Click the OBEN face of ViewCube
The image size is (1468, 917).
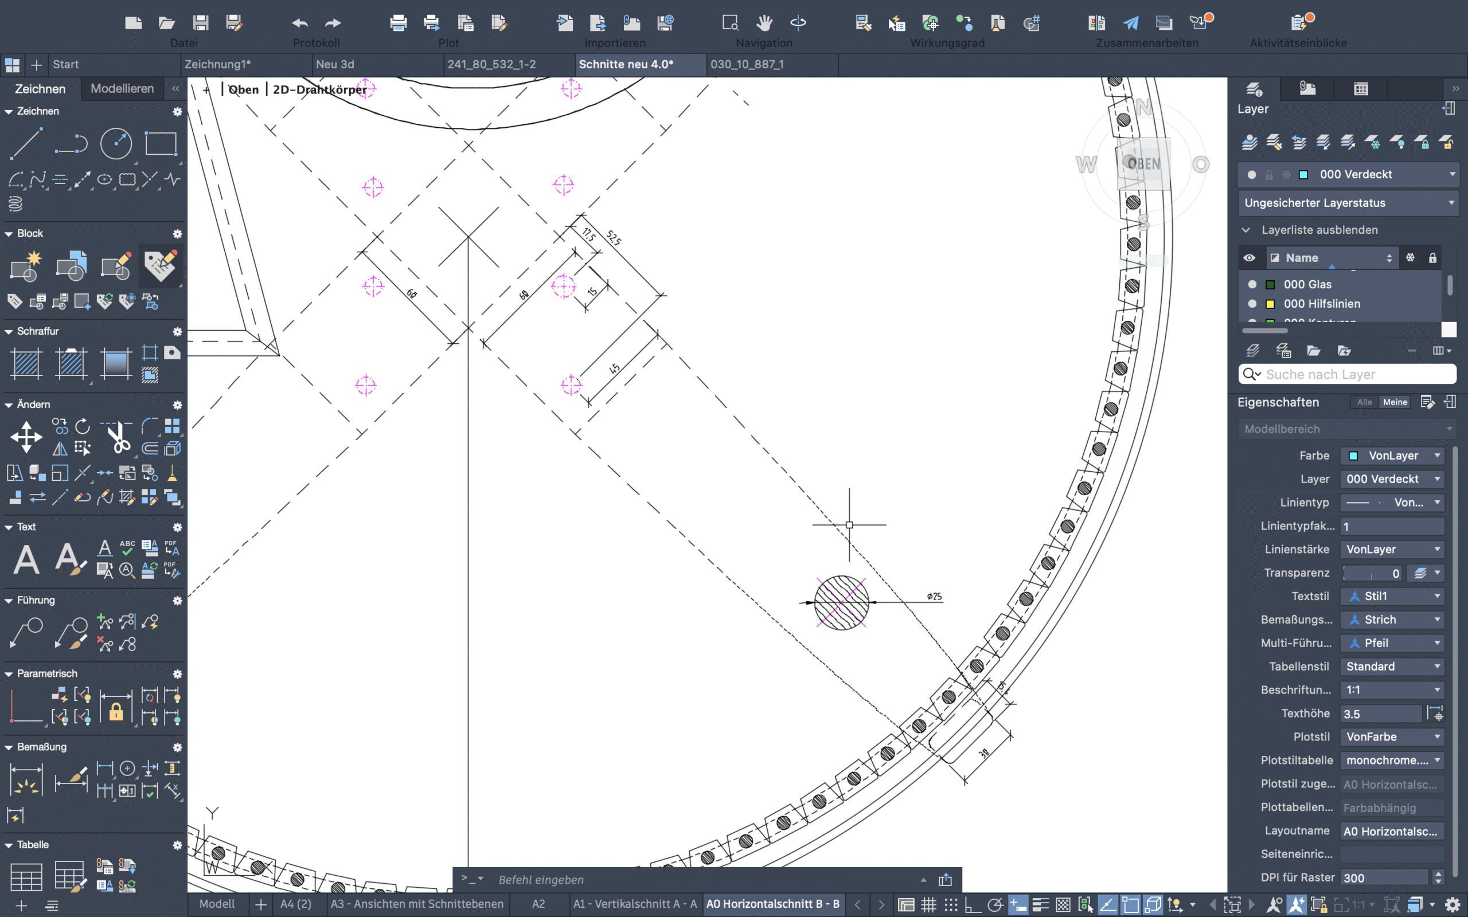[x=1143, y=164]
